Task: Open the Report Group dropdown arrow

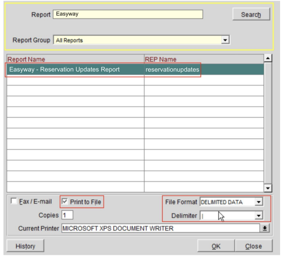Action: pos(225,40)
